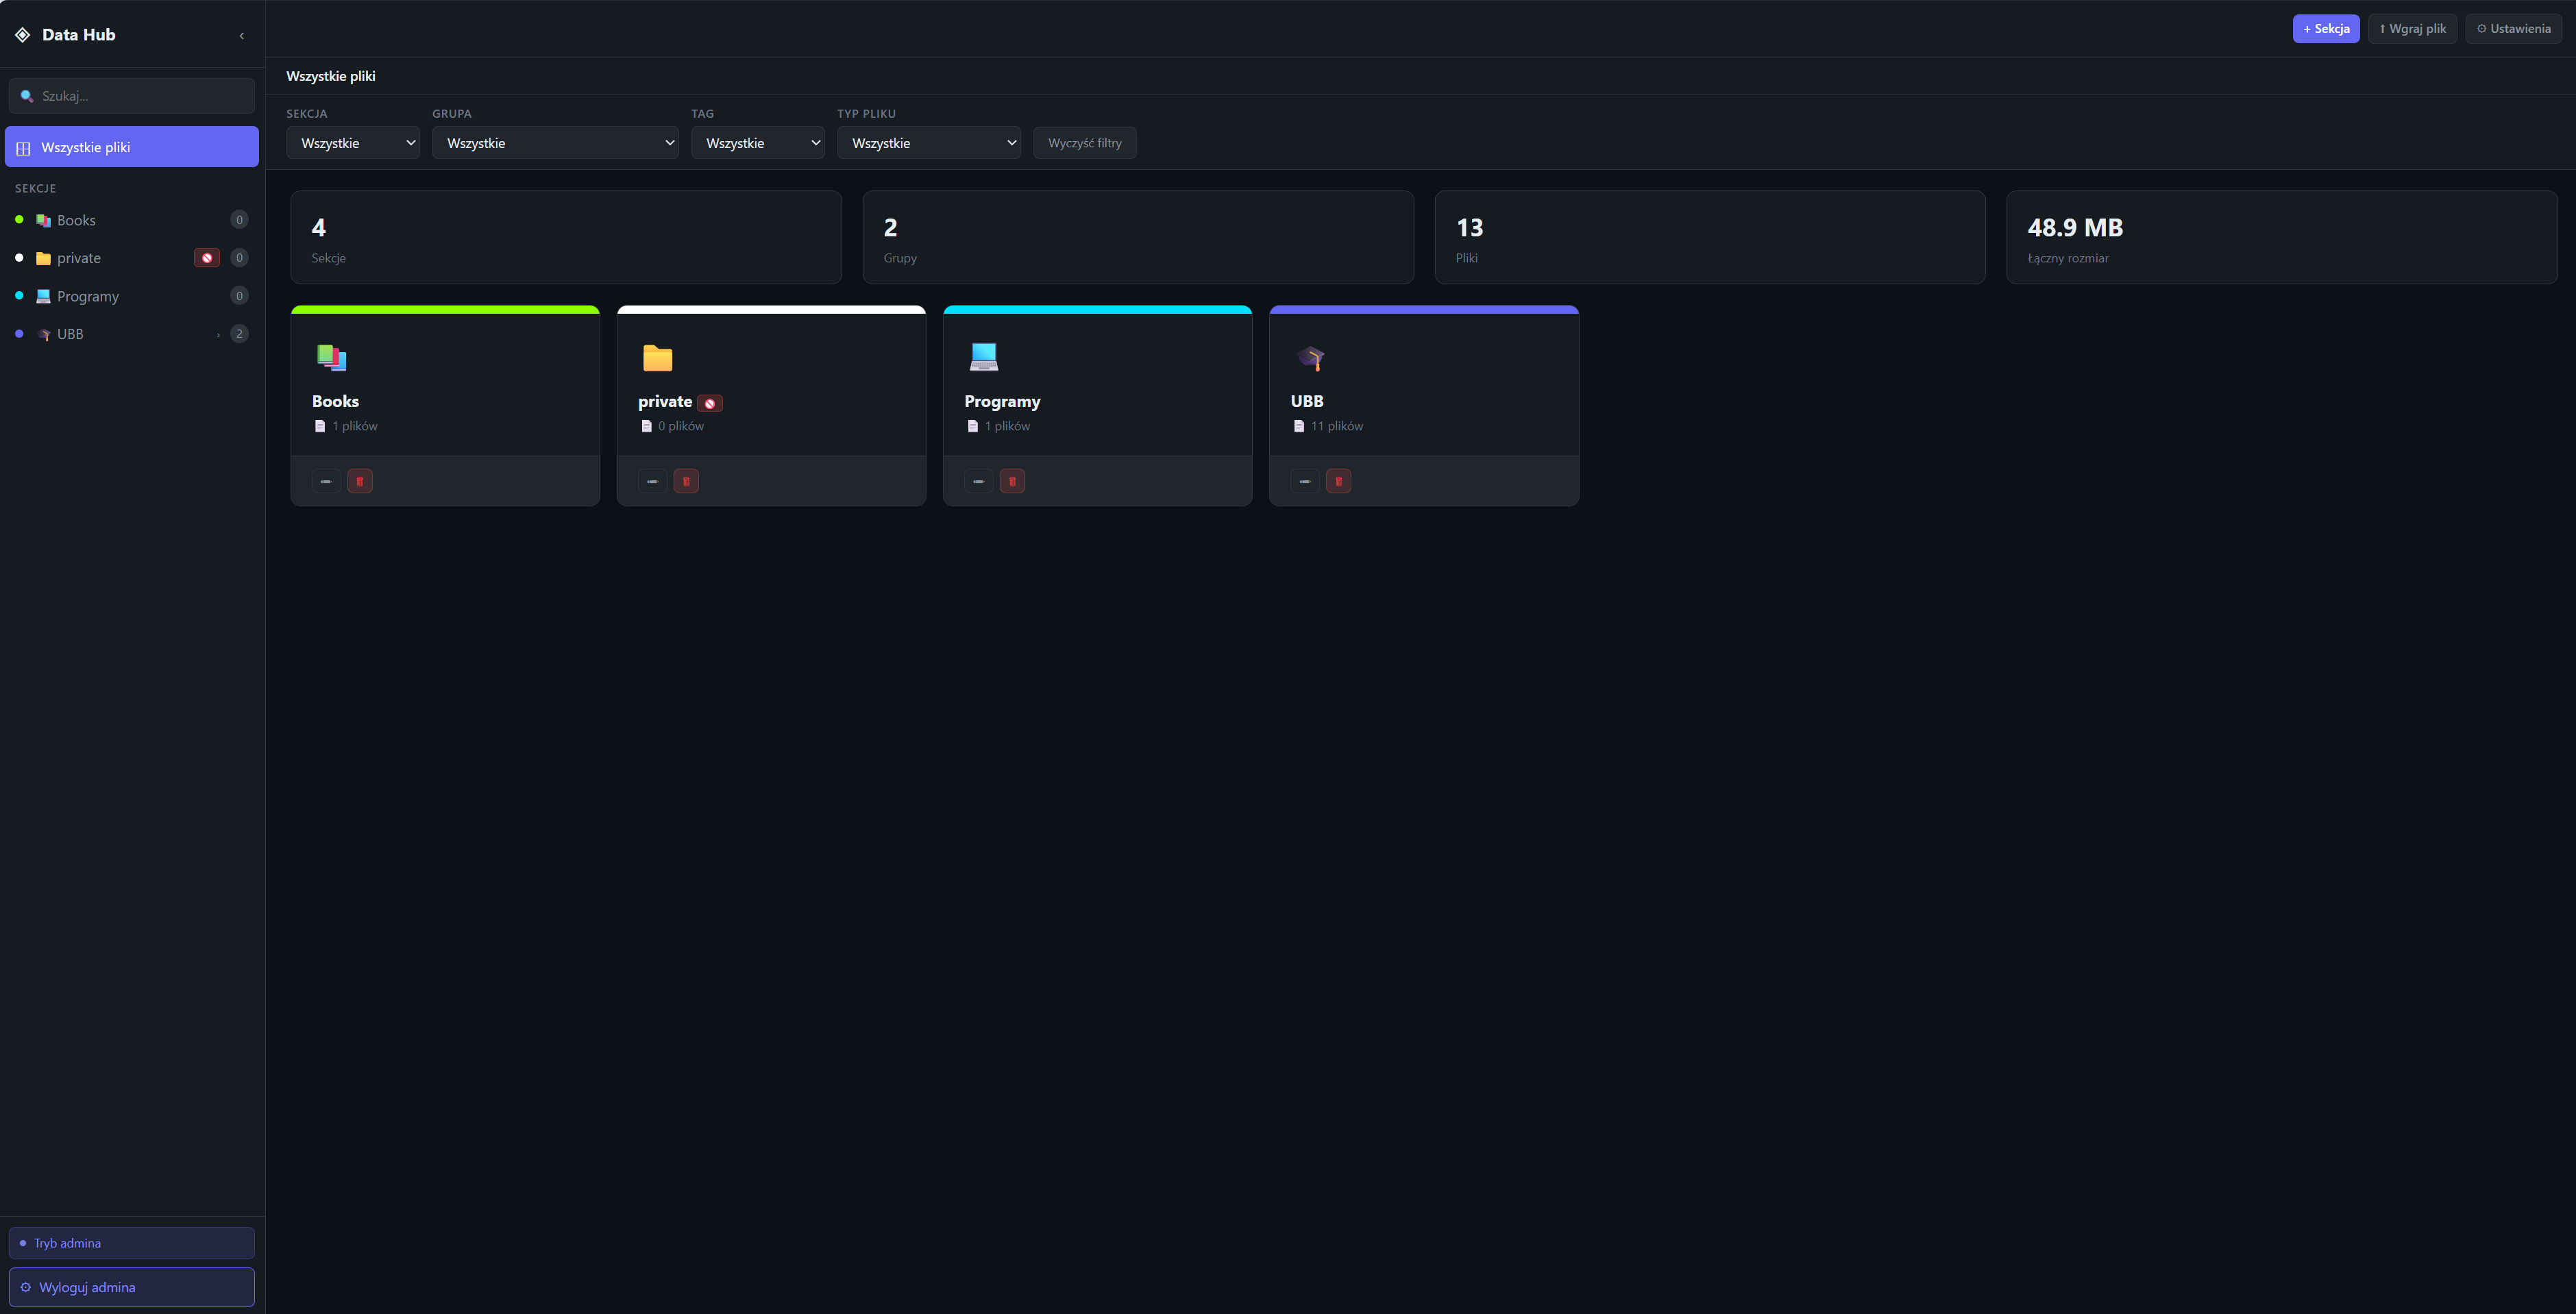Click the laptop icon on Programy card
Image resolution: width=2576 pixels, height=1314 pixels.
click(x=984, y=357)
